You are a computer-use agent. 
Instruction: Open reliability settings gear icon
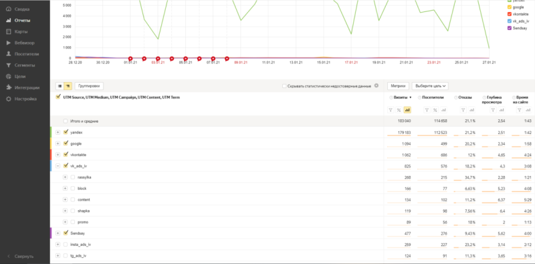(x=377, y=86)
